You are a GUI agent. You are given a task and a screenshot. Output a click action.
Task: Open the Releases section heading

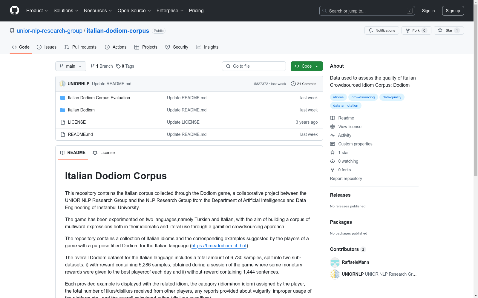tap(340, 195)
